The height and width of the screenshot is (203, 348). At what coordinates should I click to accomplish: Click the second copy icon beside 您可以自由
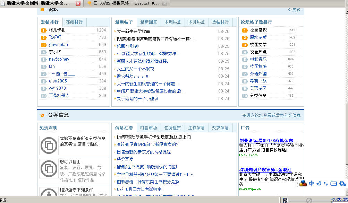tap(49, 169)
